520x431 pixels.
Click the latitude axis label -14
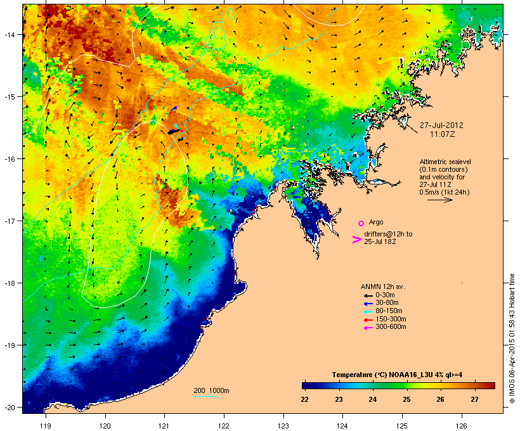pos(10,34)
